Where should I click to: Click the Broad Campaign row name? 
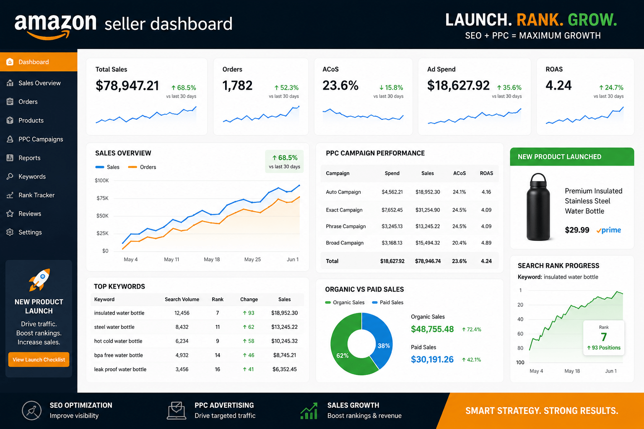(345, 243)
